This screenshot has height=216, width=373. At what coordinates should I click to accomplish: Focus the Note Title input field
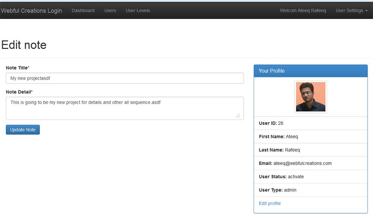(x=124, y=78)
